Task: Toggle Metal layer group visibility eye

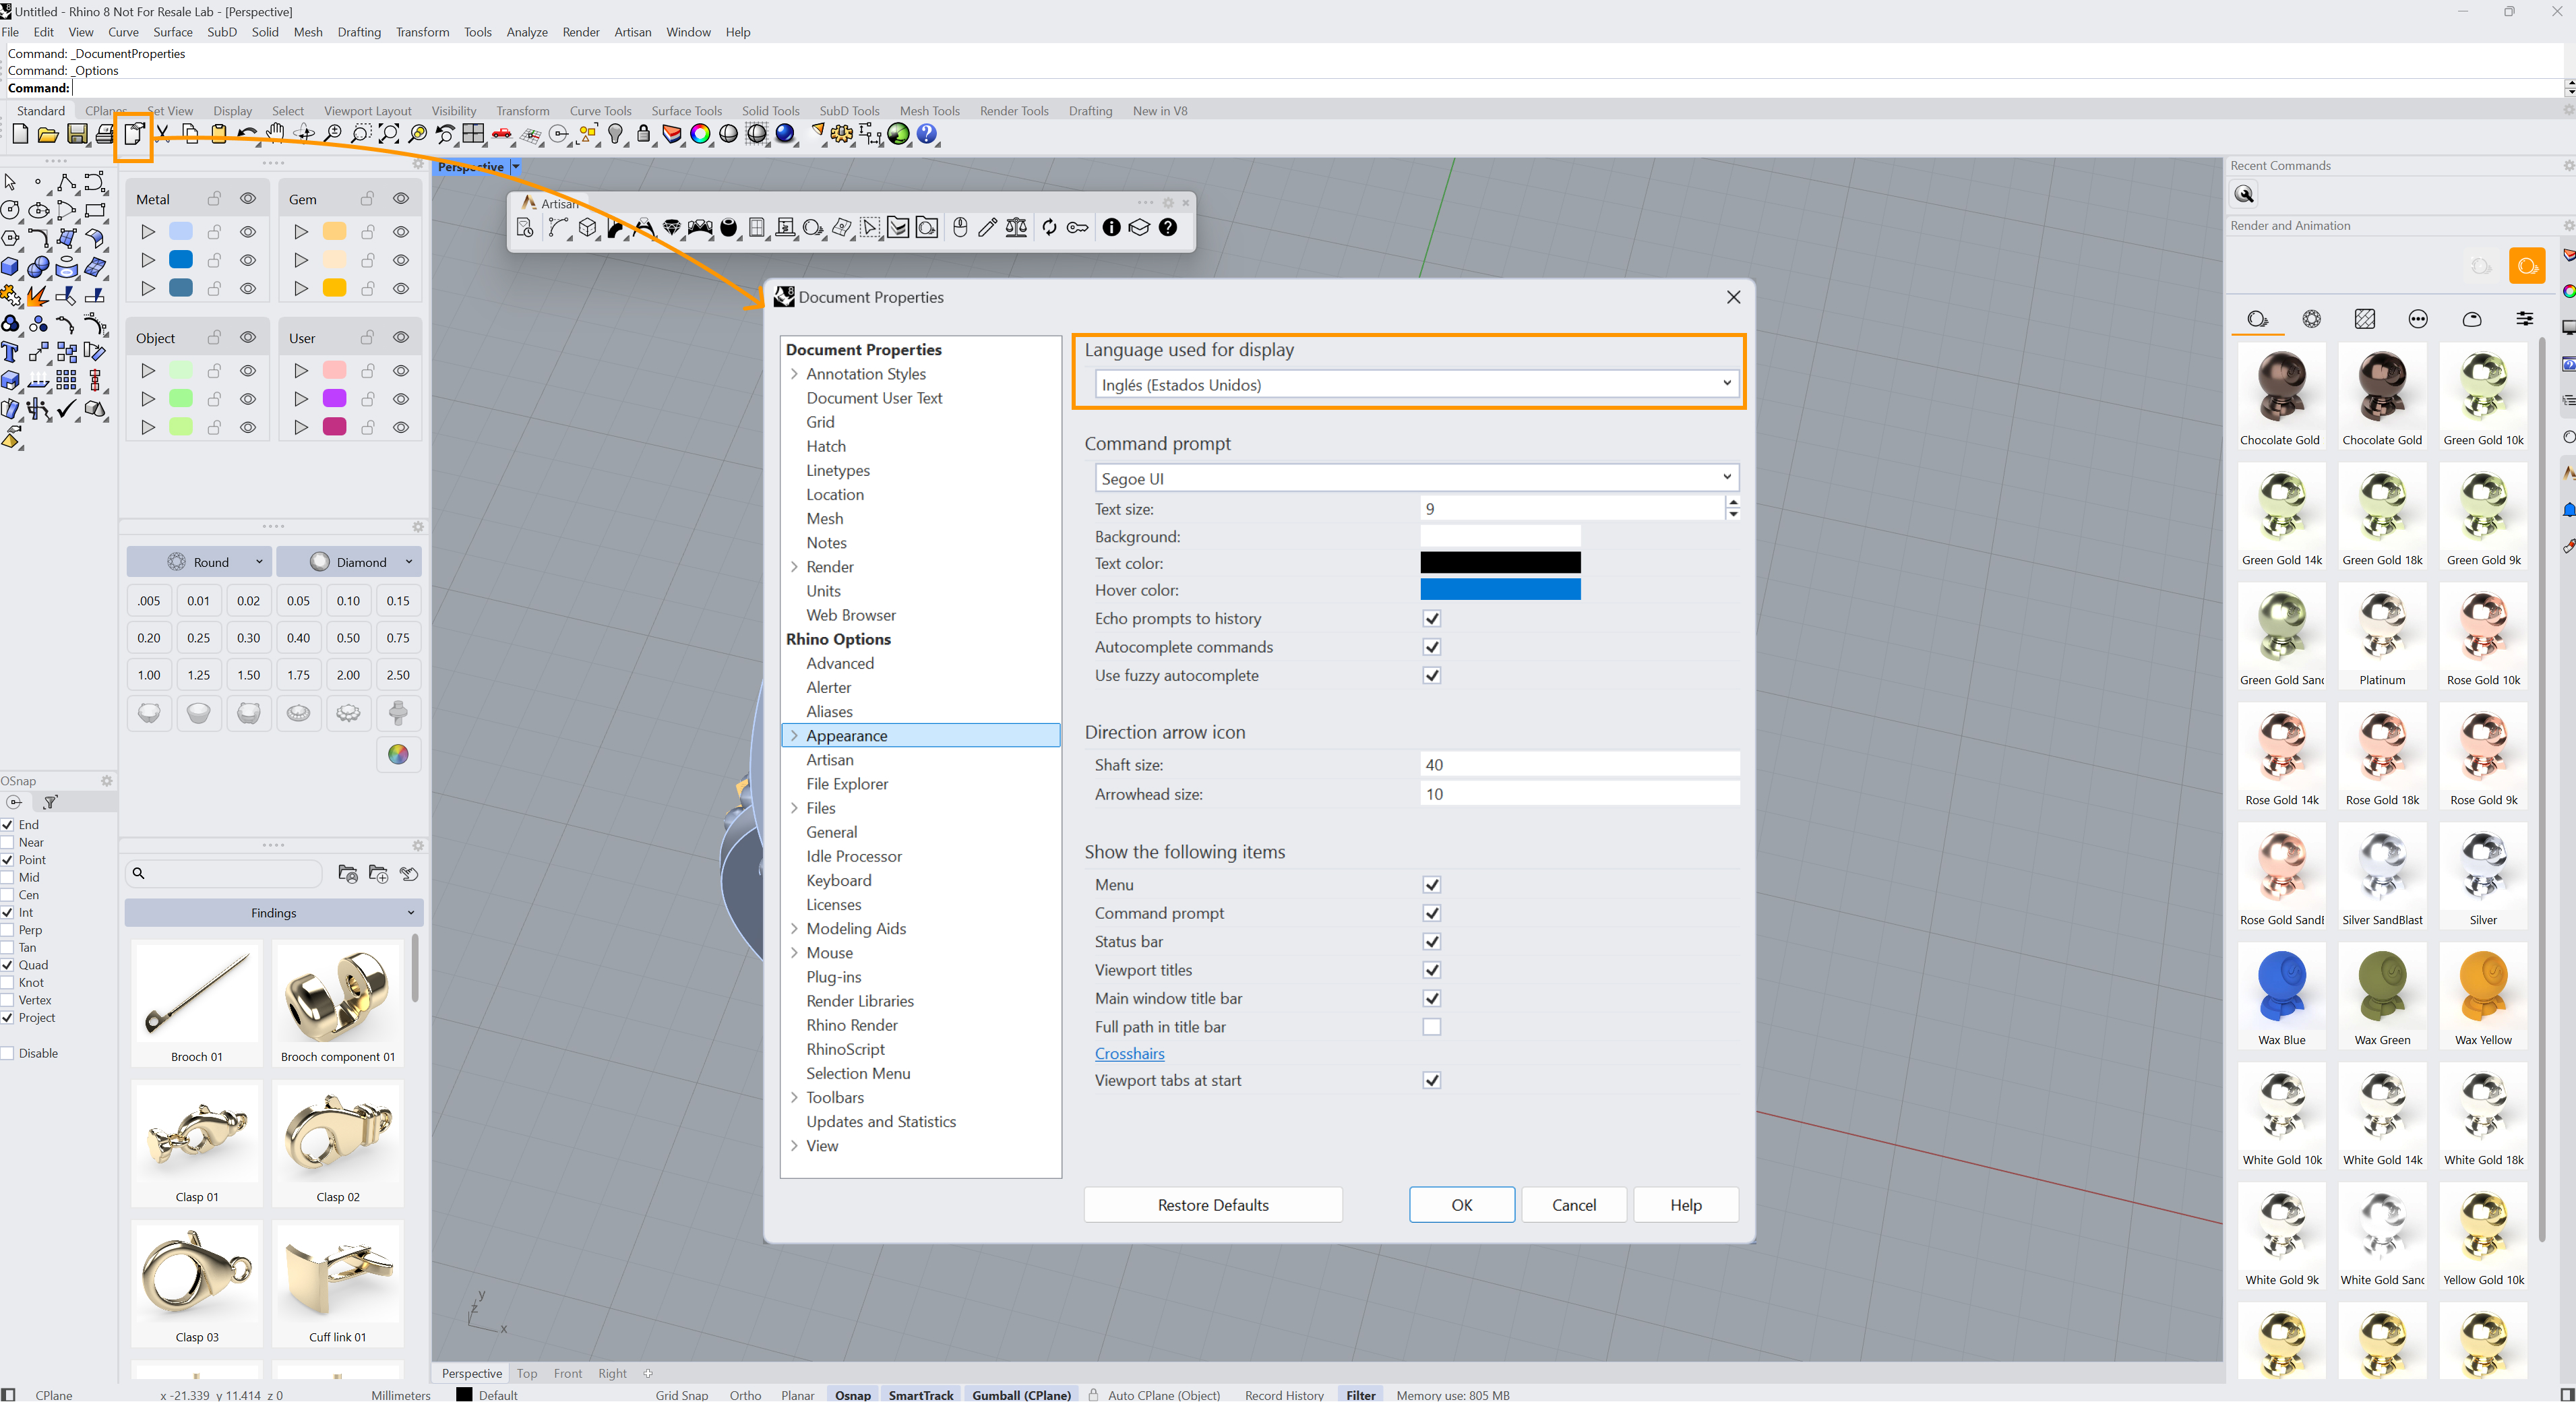Action: (x=248, y=199)
